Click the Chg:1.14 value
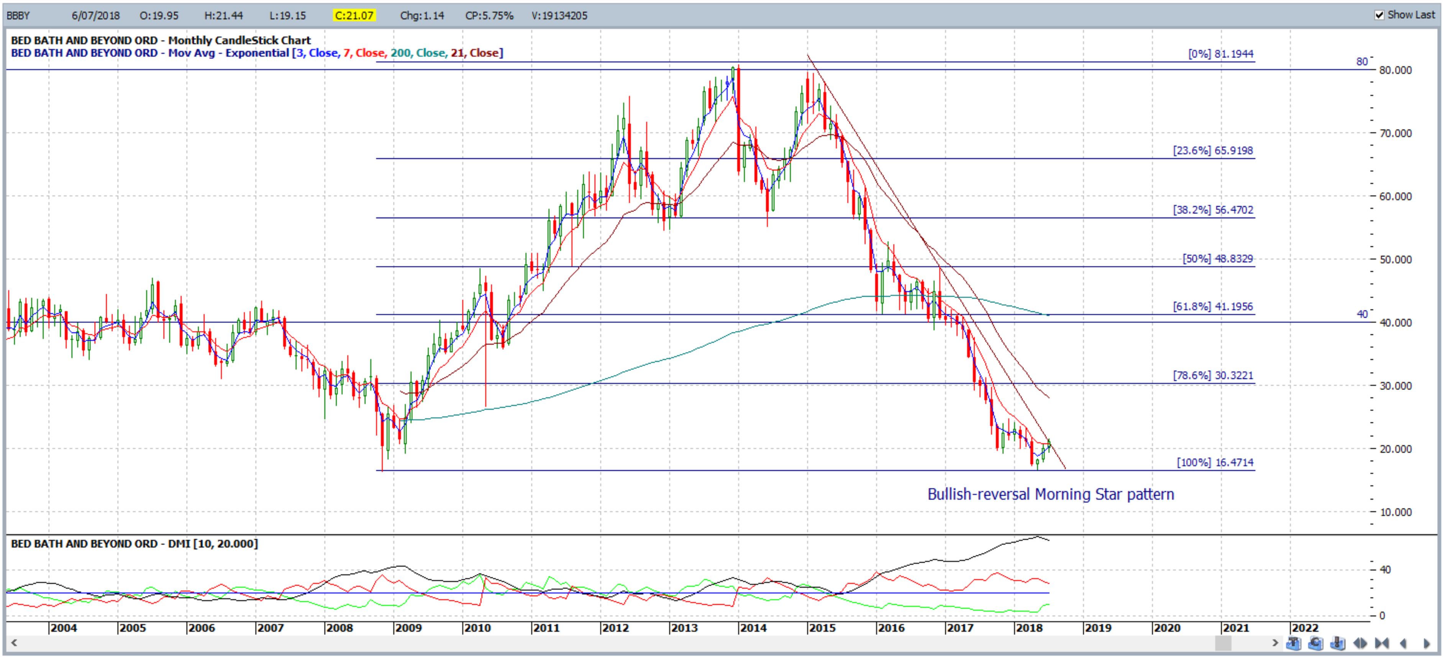Screen dimensions: 1443x657 422,16
